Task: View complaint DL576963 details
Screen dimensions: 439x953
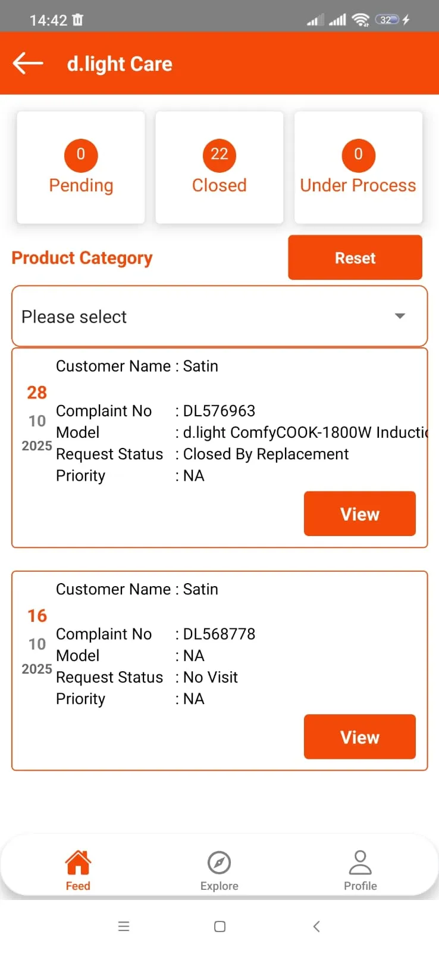Action: 360,513
